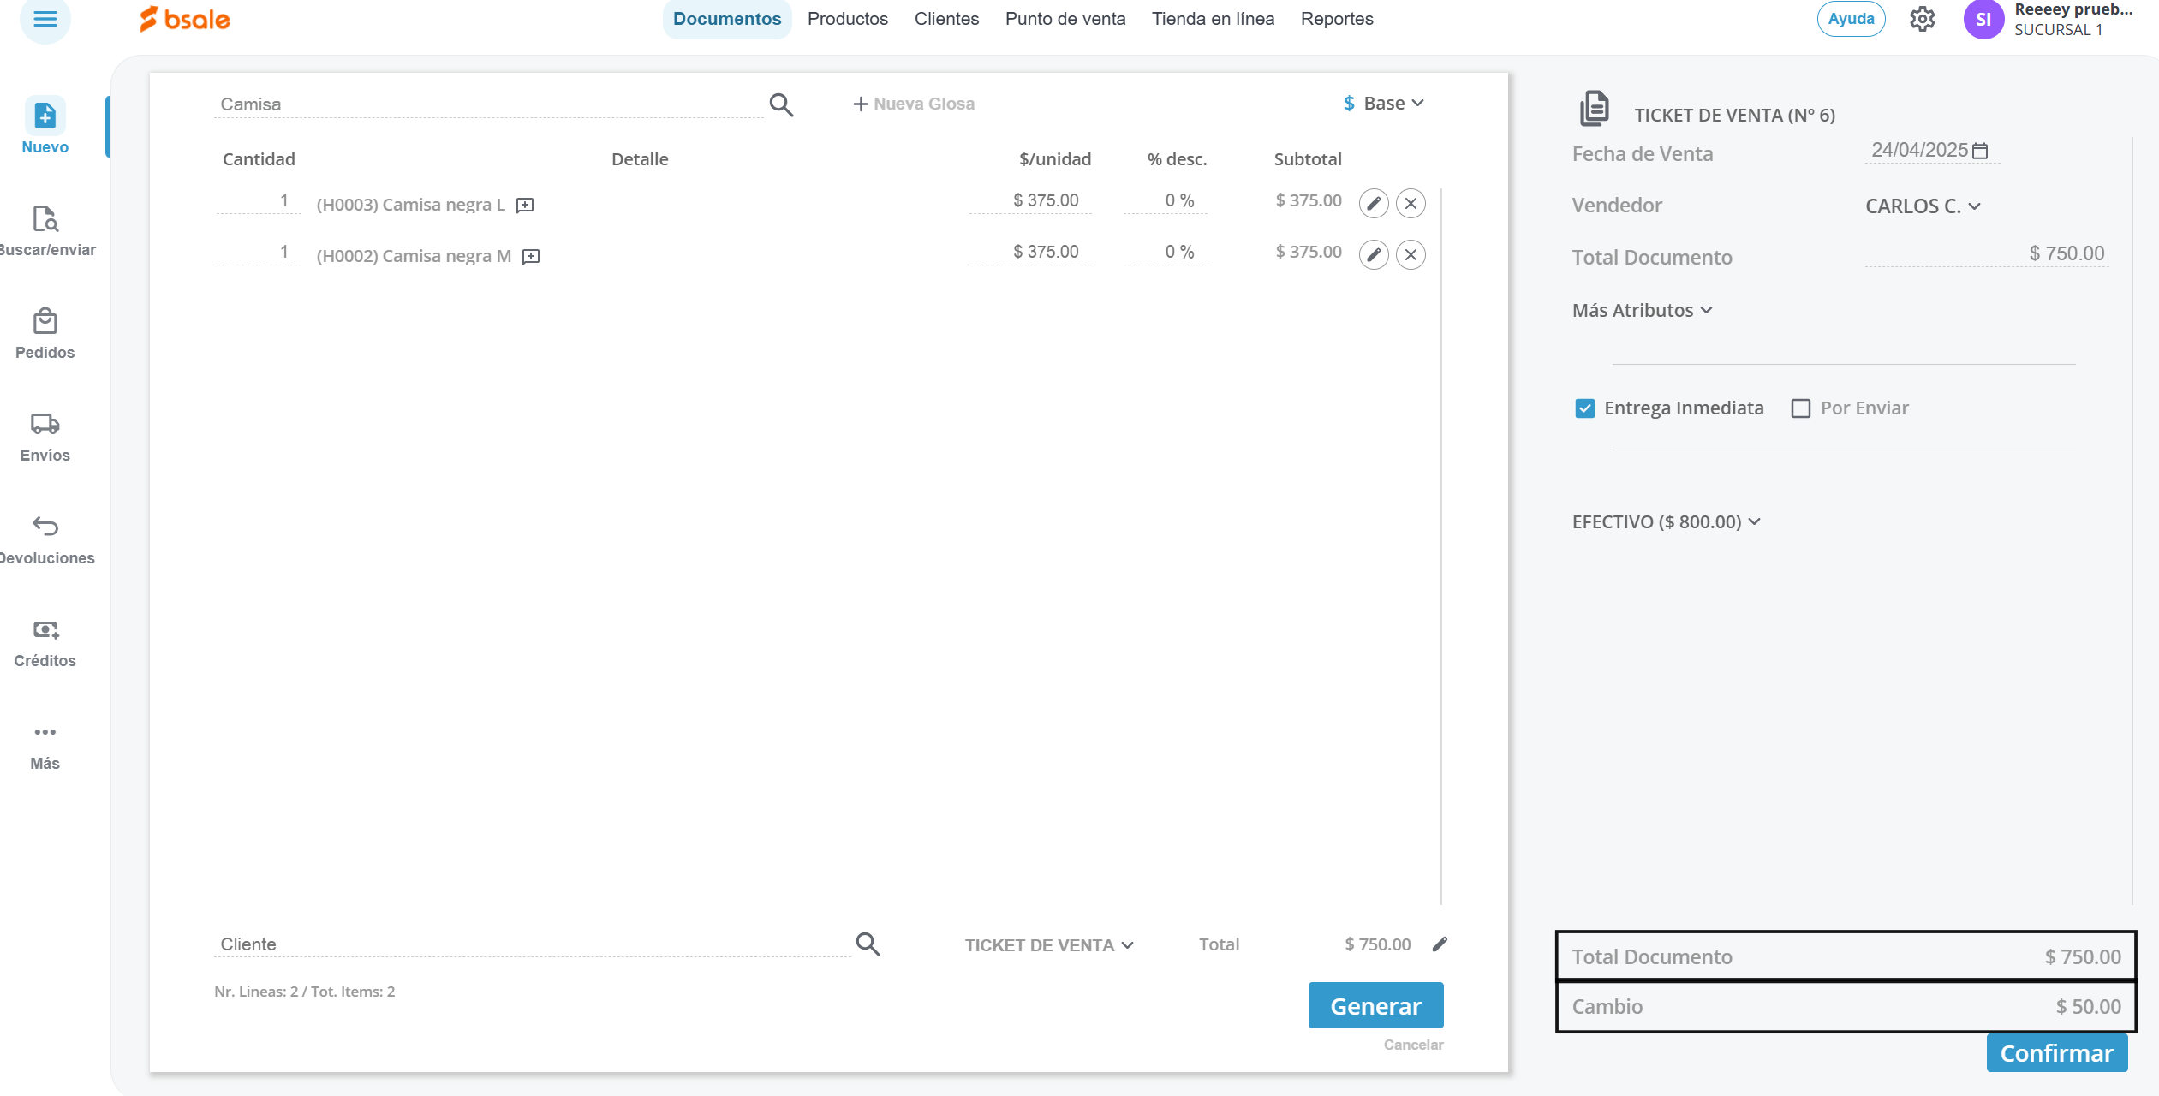
Task: Expand the Más Atributos section
Action: coord(1641,311)
